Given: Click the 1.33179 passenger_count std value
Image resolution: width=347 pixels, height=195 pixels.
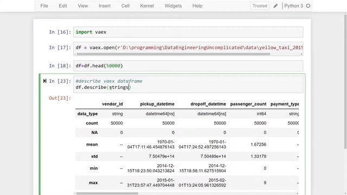Looking at the screenshot, I should tap(258, 157).
